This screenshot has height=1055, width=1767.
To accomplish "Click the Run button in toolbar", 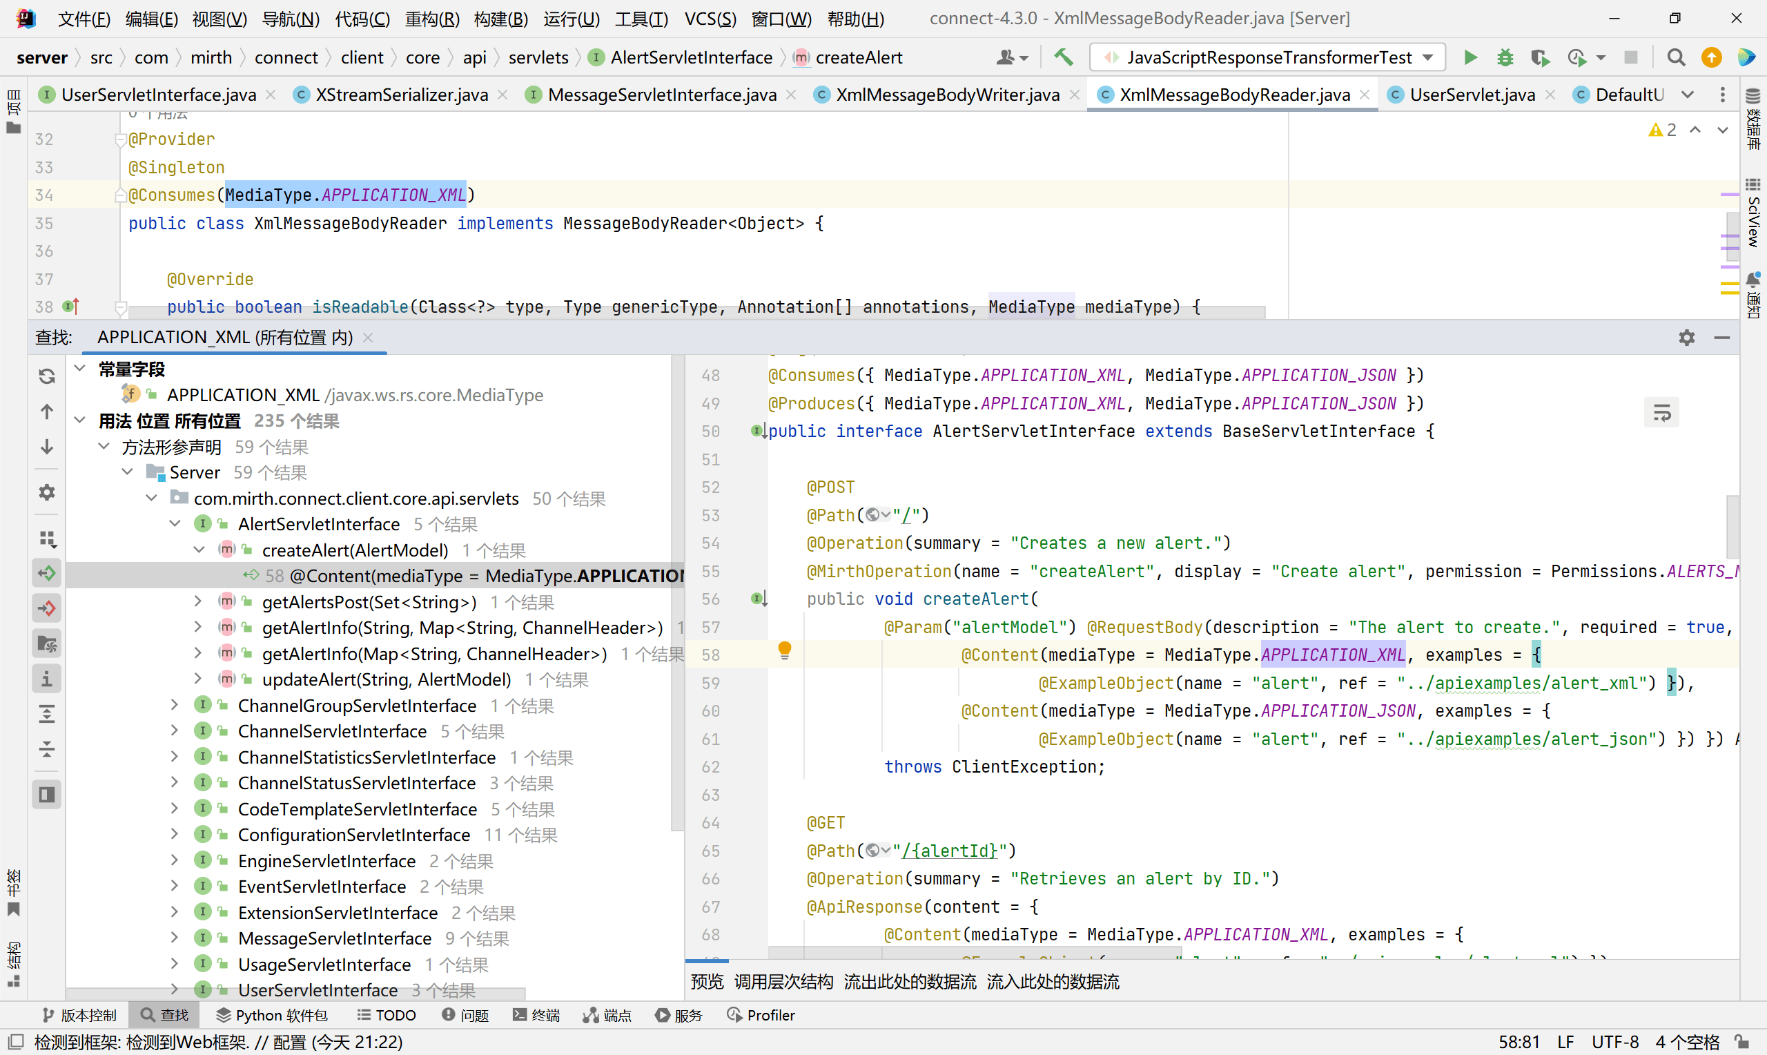I will coord(1470,57).
